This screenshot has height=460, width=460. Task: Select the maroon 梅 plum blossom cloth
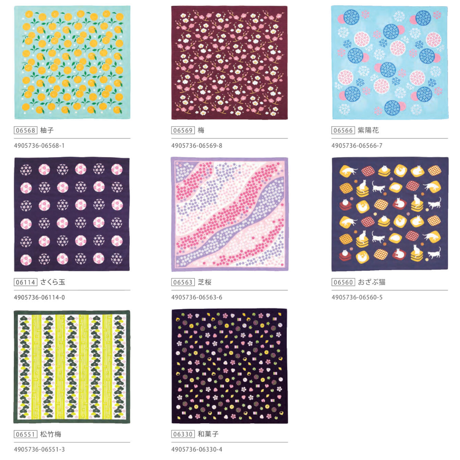pos(229,63)
